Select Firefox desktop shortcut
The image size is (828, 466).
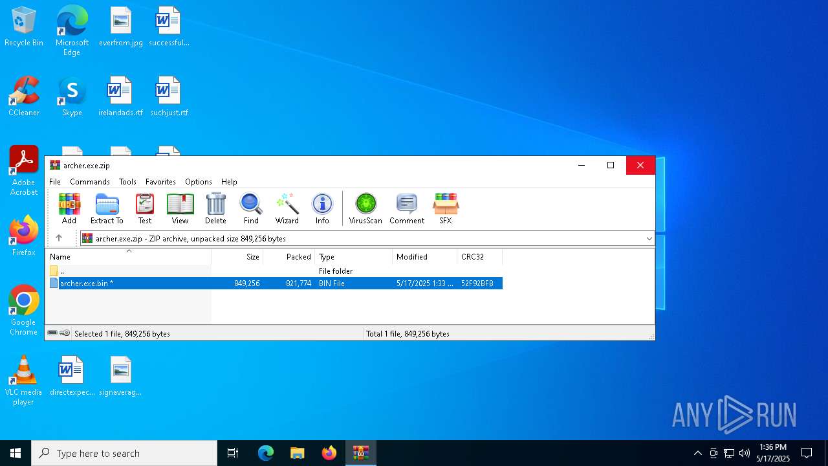coord(24,236)
